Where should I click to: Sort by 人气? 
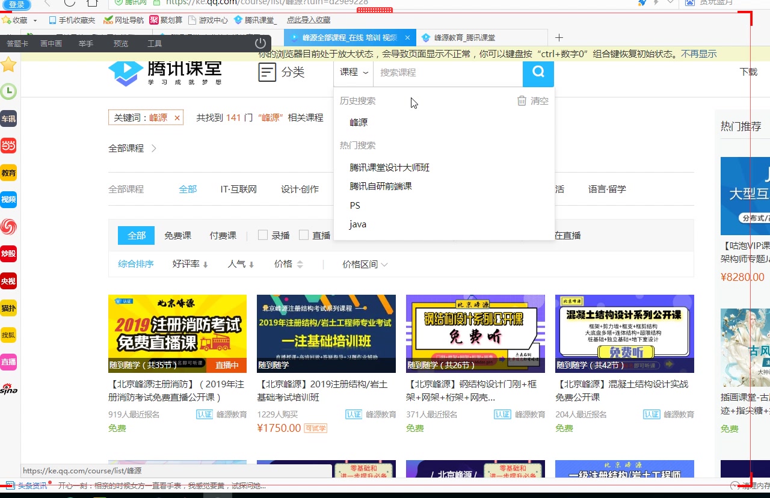241,264
